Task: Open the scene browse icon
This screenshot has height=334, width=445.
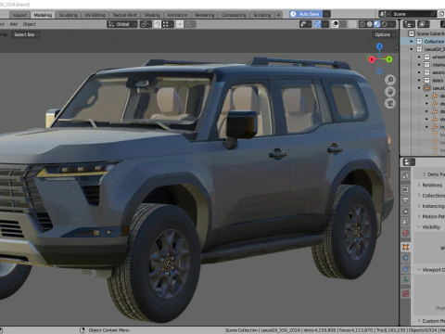Action: (384, 14)
